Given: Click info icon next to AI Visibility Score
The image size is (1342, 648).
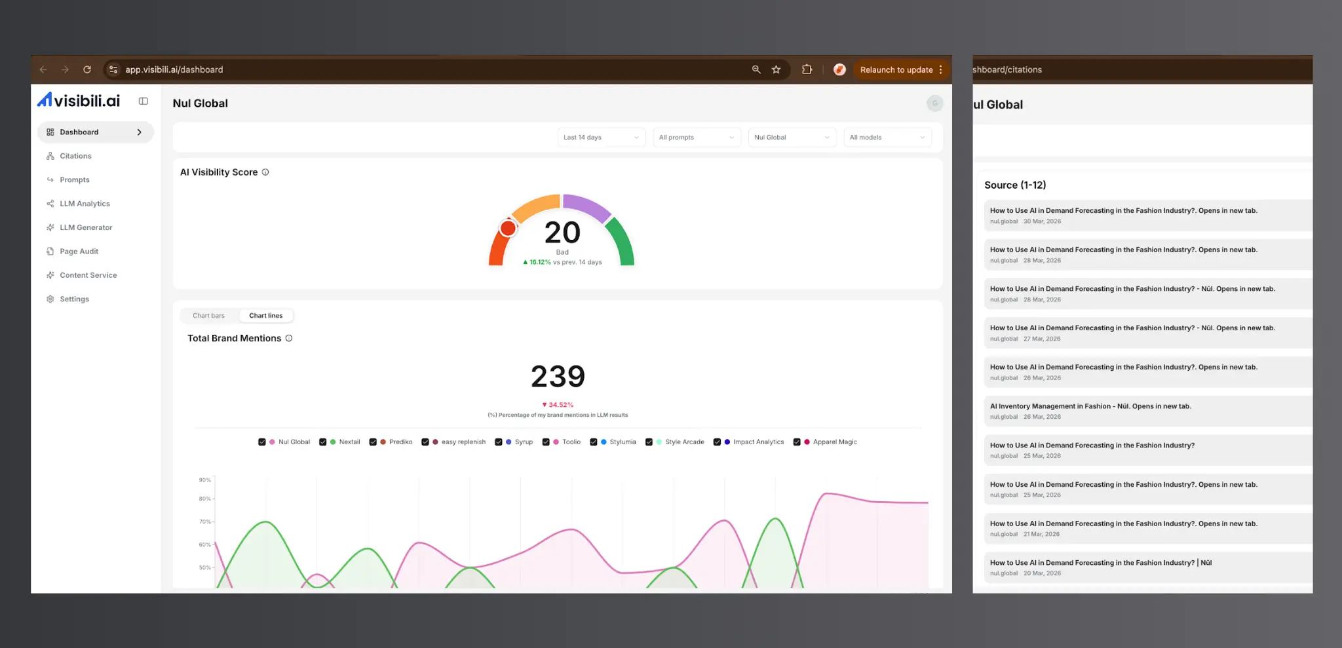Looking at the screenshot, I should [265, 172].
